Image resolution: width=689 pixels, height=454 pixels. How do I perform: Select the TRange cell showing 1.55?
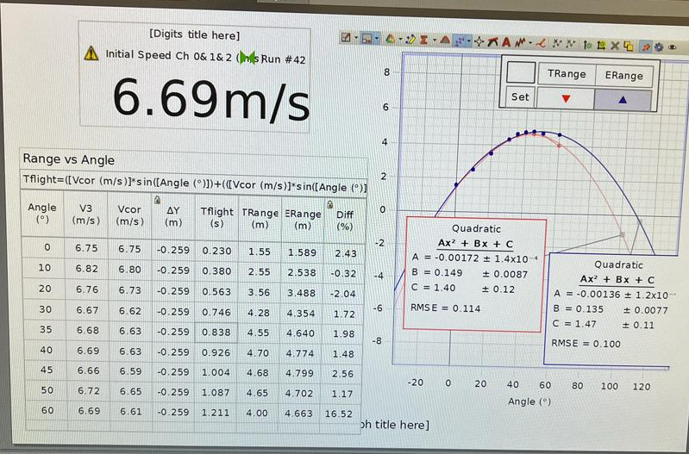[260, 252]
